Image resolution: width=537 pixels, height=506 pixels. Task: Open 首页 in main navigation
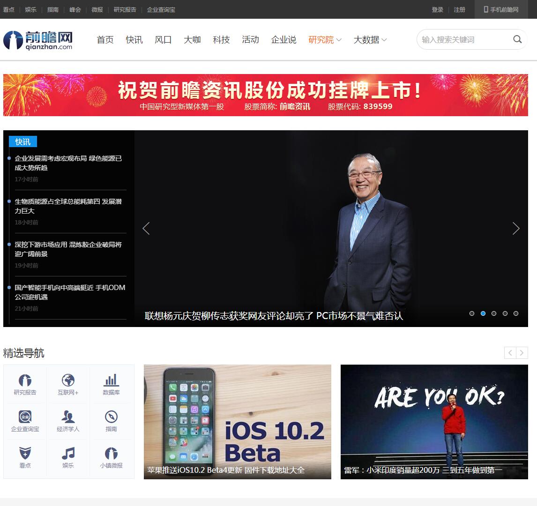tap(105, 40)
